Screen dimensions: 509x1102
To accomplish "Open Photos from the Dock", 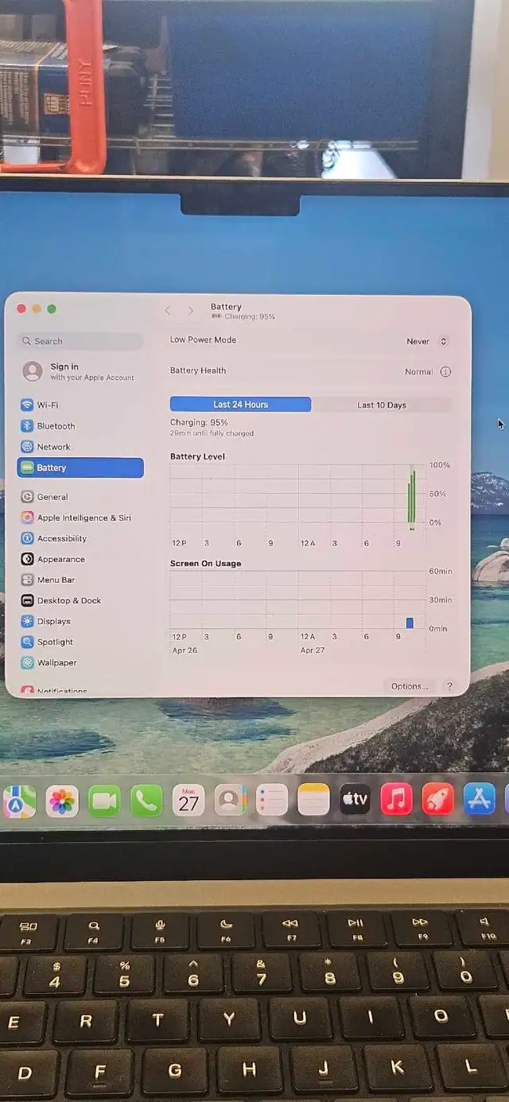I will (62, 801).
